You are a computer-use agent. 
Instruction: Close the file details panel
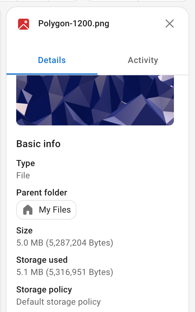[x=170, y=24]
